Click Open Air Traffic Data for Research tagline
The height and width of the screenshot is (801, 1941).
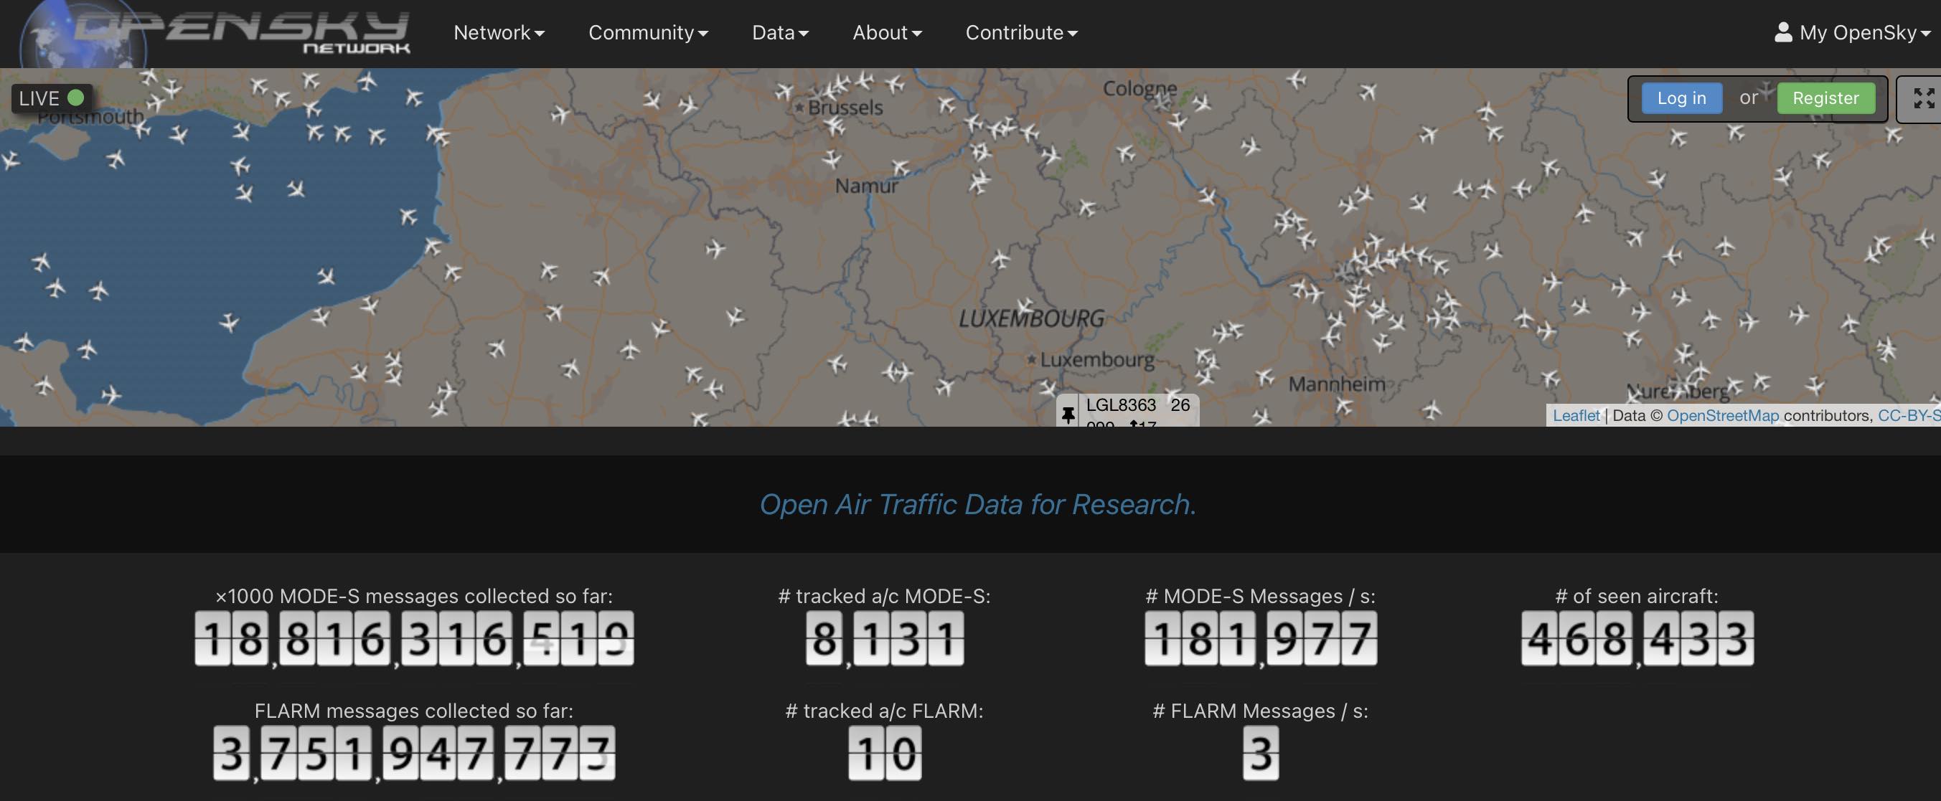977,504
